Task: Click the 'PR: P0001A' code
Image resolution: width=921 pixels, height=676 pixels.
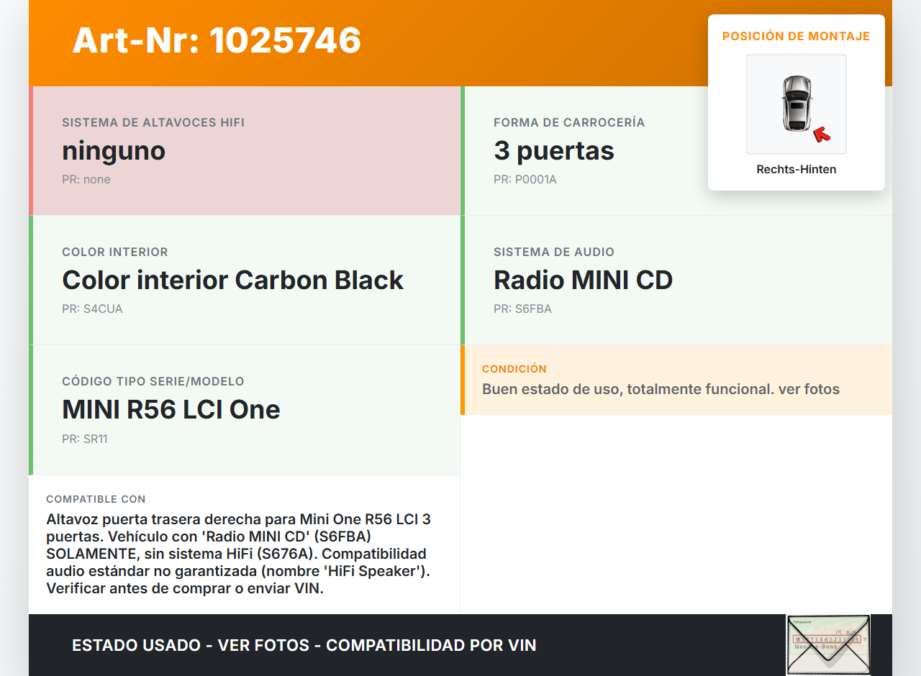Action: click(x=525, y=180)
